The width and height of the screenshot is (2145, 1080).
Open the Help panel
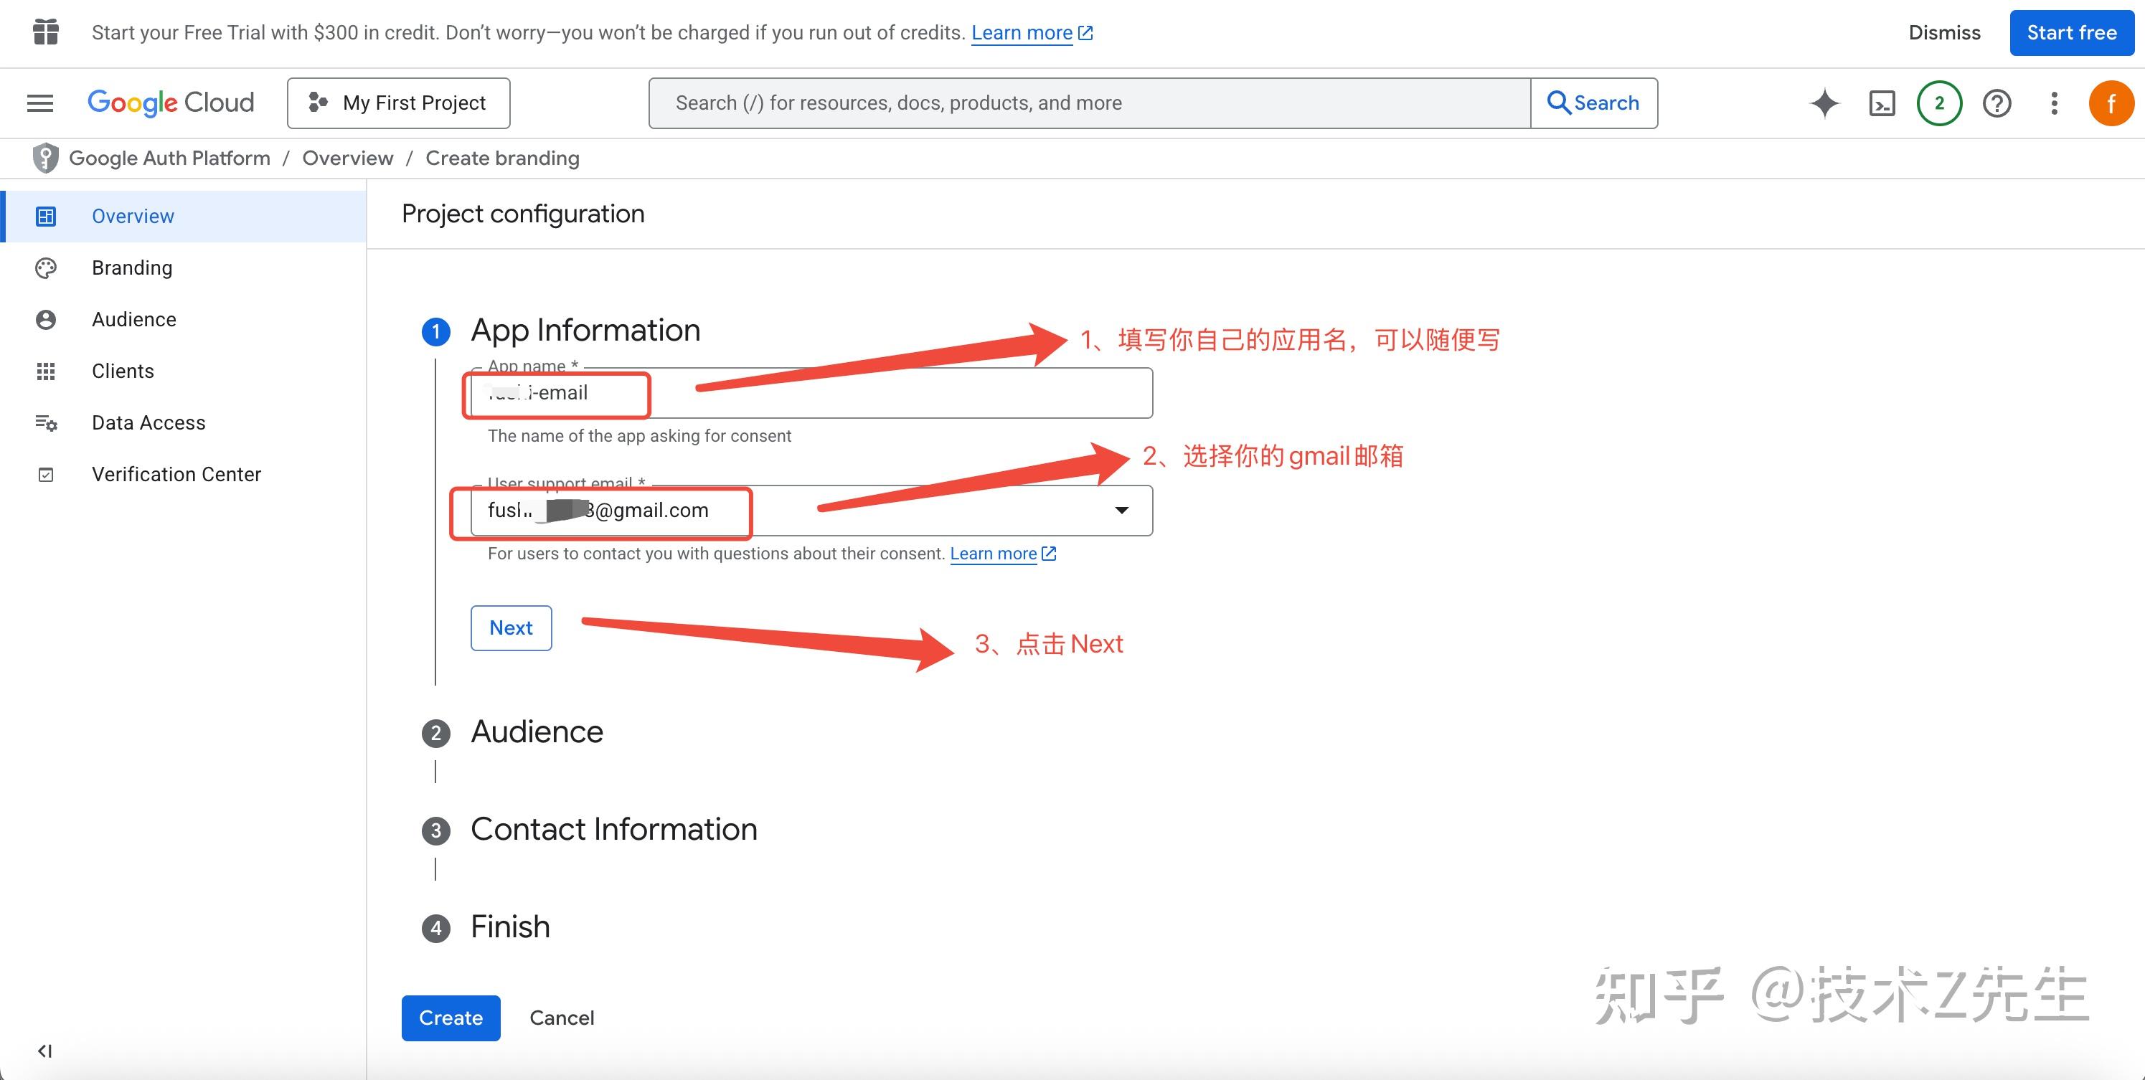1996,103
